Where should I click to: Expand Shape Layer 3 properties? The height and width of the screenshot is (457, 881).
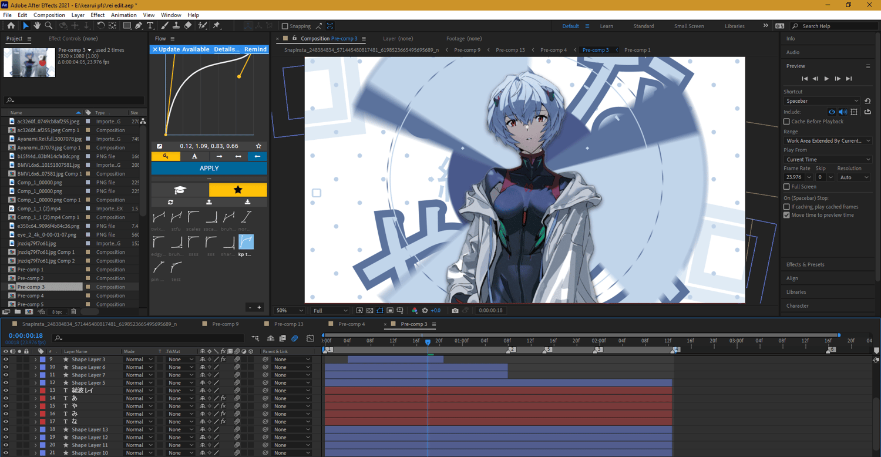(x=35, y=359)
